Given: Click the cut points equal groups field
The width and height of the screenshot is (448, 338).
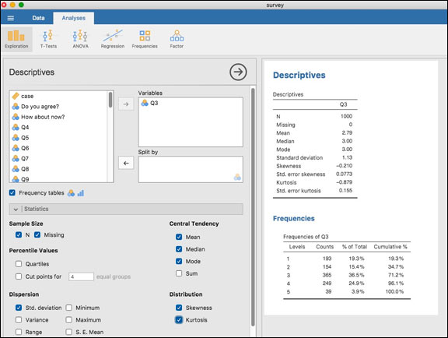Looking at the screenshot, I should coord(81,276).
